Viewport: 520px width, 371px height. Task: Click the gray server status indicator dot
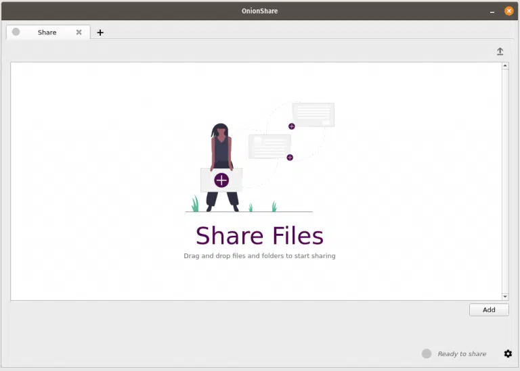tap(427, 353)
